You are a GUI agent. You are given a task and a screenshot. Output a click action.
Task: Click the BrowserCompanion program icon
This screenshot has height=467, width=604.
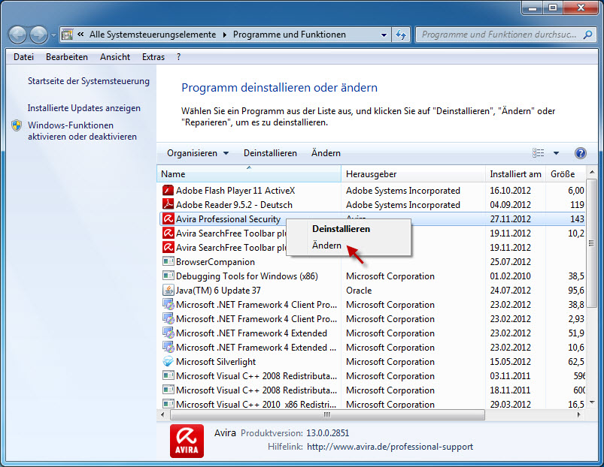point(168,262)
